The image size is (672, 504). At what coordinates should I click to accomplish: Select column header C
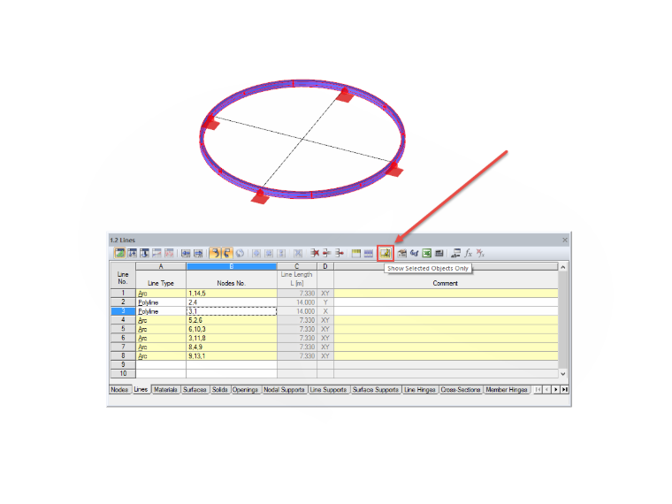(297, 266)
